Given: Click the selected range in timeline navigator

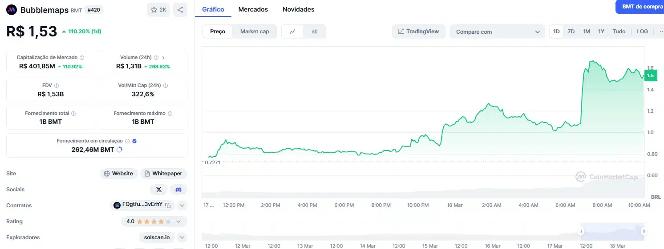Looking at the screenshot, I should coord(612,232).
